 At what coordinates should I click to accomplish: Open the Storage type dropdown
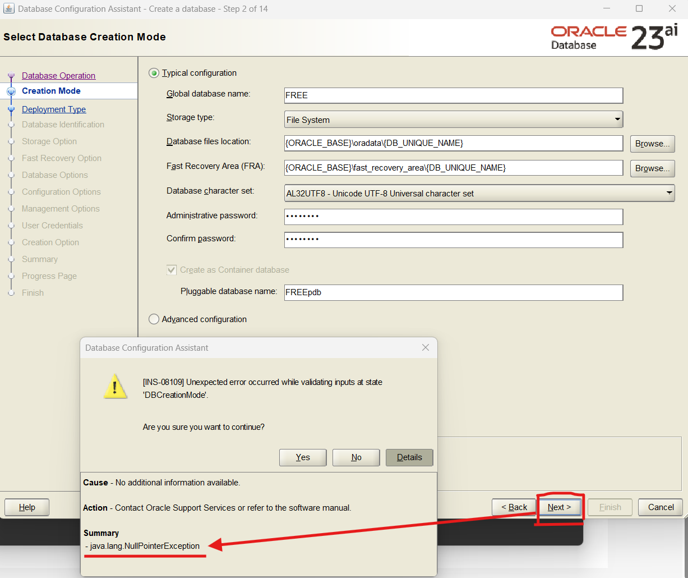coord(454,120)
